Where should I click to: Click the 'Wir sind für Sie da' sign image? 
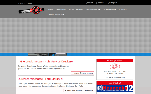[x=115, y=66]
